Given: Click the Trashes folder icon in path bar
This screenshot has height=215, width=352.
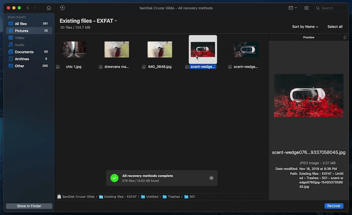Looking at the screenshot, I should (x=165, y=197).
